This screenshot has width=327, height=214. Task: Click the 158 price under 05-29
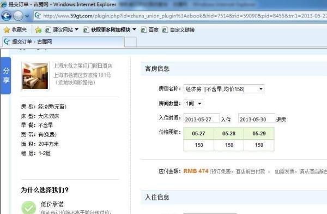click(259, 145)
